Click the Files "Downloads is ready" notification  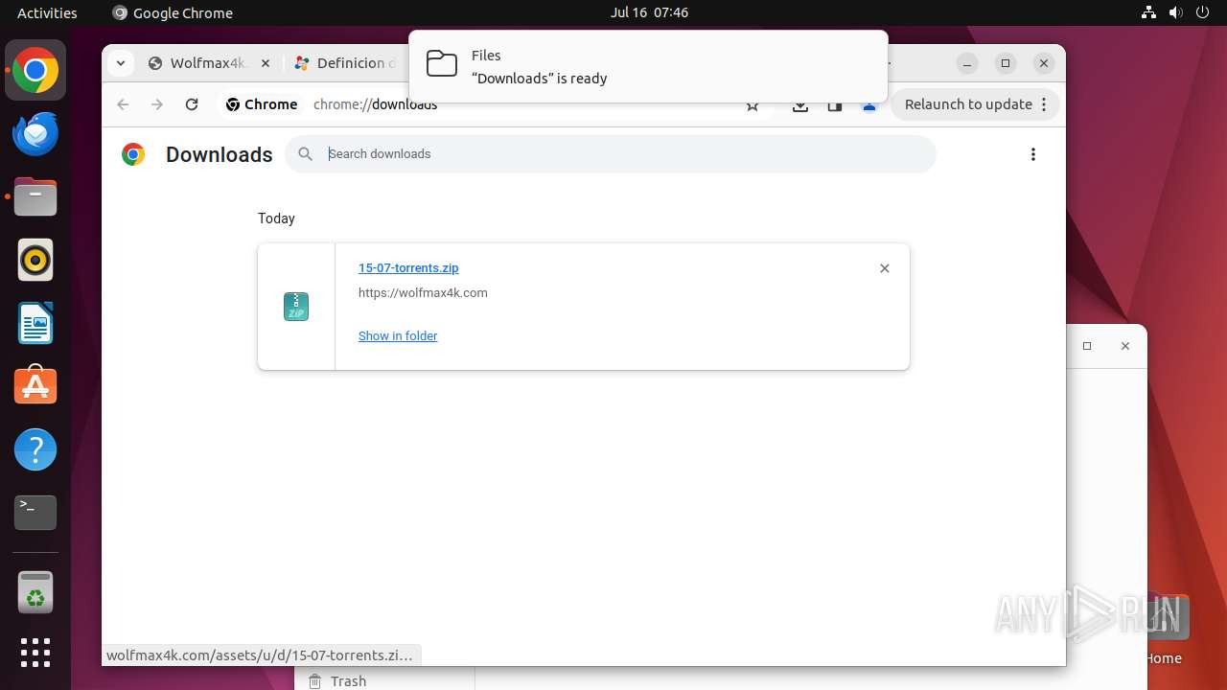click(648, 66)
